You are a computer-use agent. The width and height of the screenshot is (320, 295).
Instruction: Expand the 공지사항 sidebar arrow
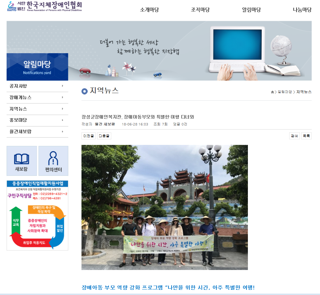point(62,86)
